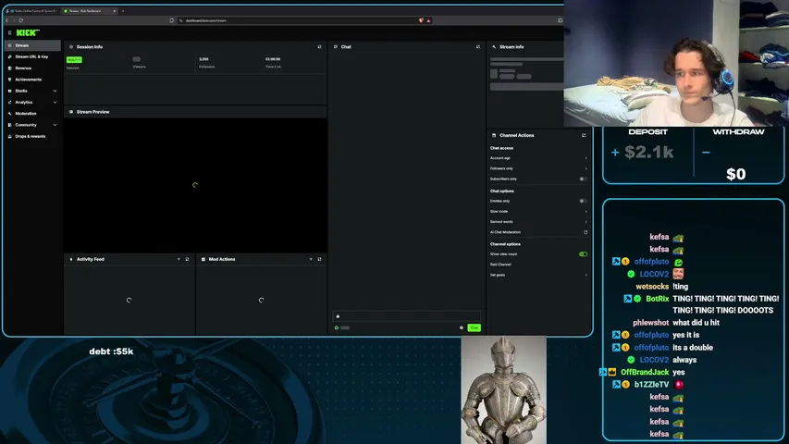The image size is (789, 444).
Task: Click the green HEALTHY session badge
Action: (74, 60)
